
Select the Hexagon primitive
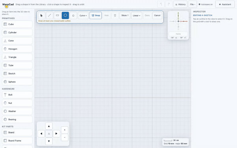point(17,49)
